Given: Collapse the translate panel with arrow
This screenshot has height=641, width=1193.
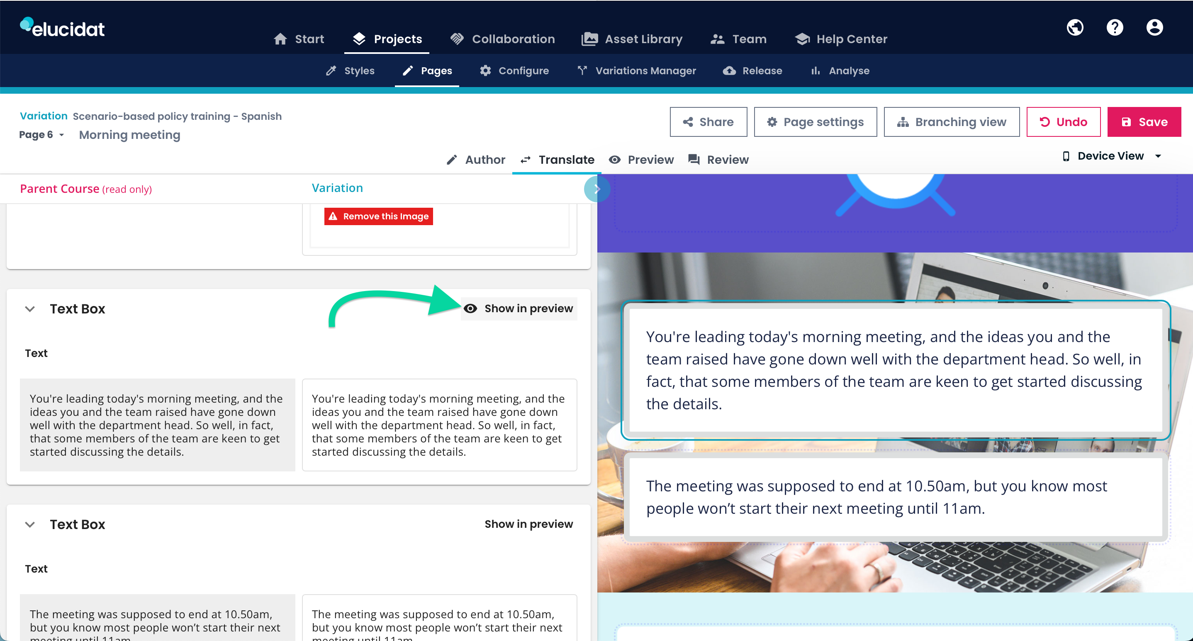Looking at the screenshot, I should [x=596, y=189].
